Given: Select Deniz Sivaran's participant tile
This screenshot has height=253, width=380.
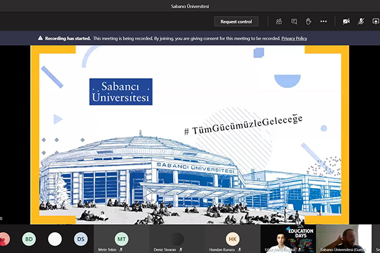Looking at the screenshot, I should (177, 239).
